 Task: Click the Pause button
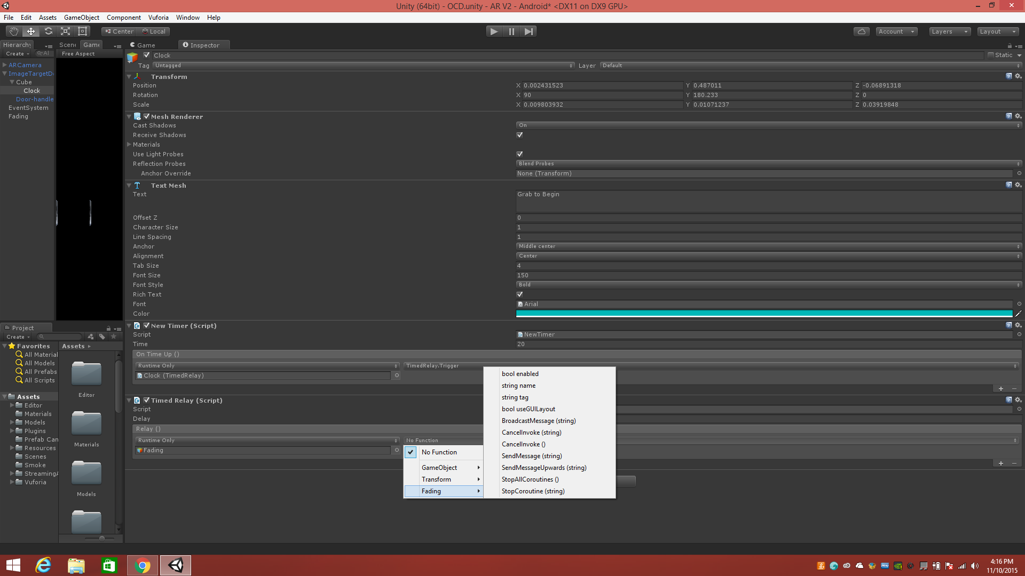point(511,31)
